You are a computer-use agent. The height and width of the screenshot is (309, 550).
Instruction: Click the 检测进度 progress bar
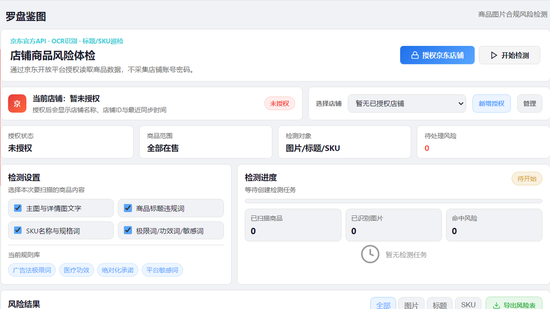click(393, 201)
